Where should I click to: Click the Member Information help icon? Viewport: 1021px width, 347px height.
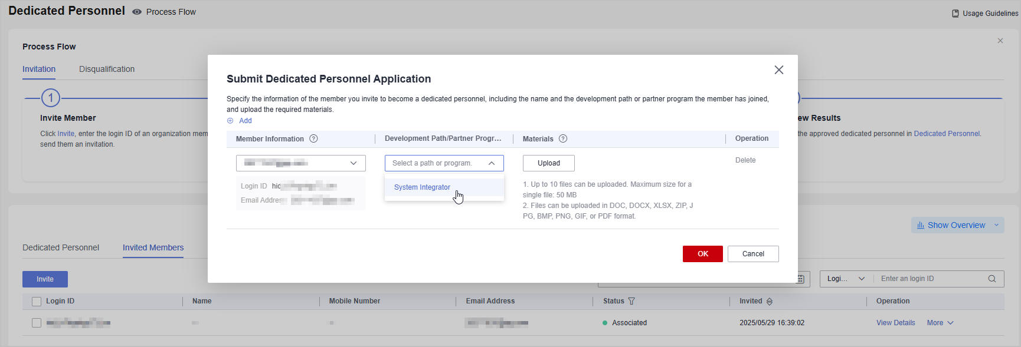(x=313, y=139)
